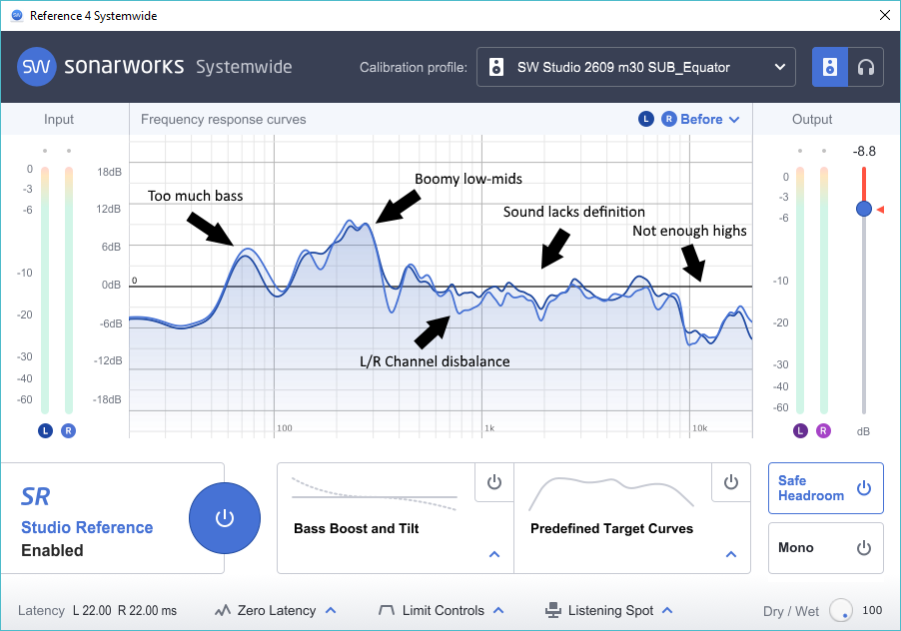Enable Predefined Target Curves power button

click(x=731, y=482)
